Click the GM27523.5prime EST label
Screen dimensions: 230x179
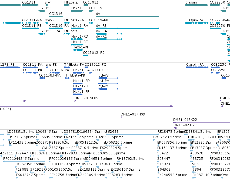pyautogui.click(x=167, y=137)
